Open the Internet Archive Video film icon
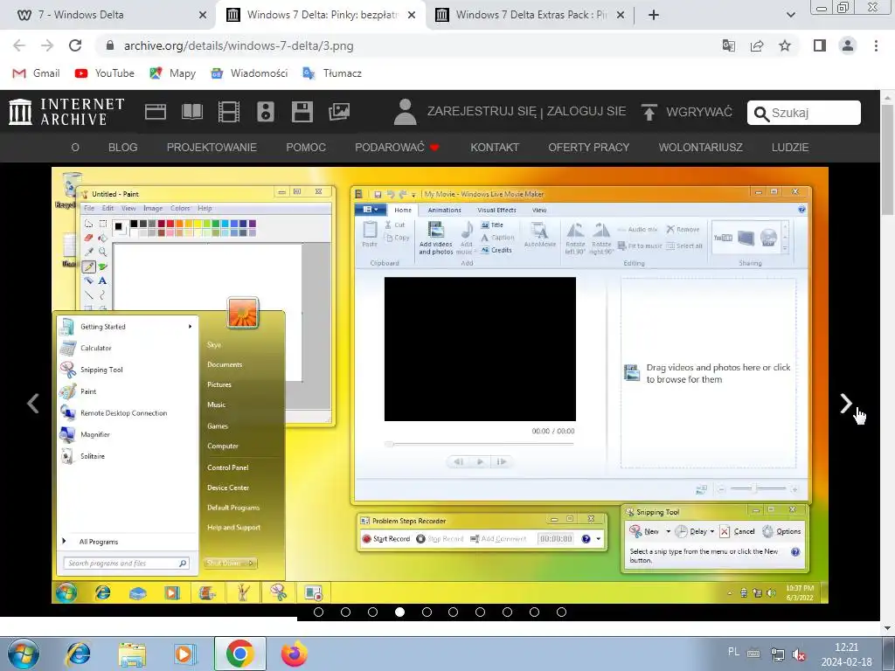895x671 pixels. pos(229,112)
